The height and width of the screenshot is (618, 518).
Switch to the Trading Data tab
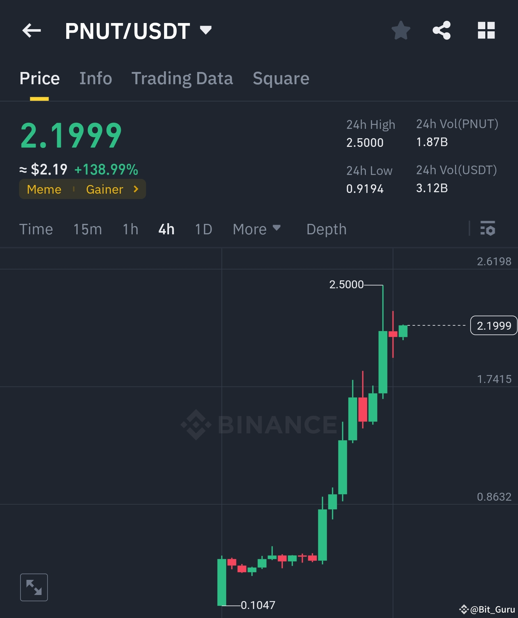pyautogui.click(x=183, y=78)
